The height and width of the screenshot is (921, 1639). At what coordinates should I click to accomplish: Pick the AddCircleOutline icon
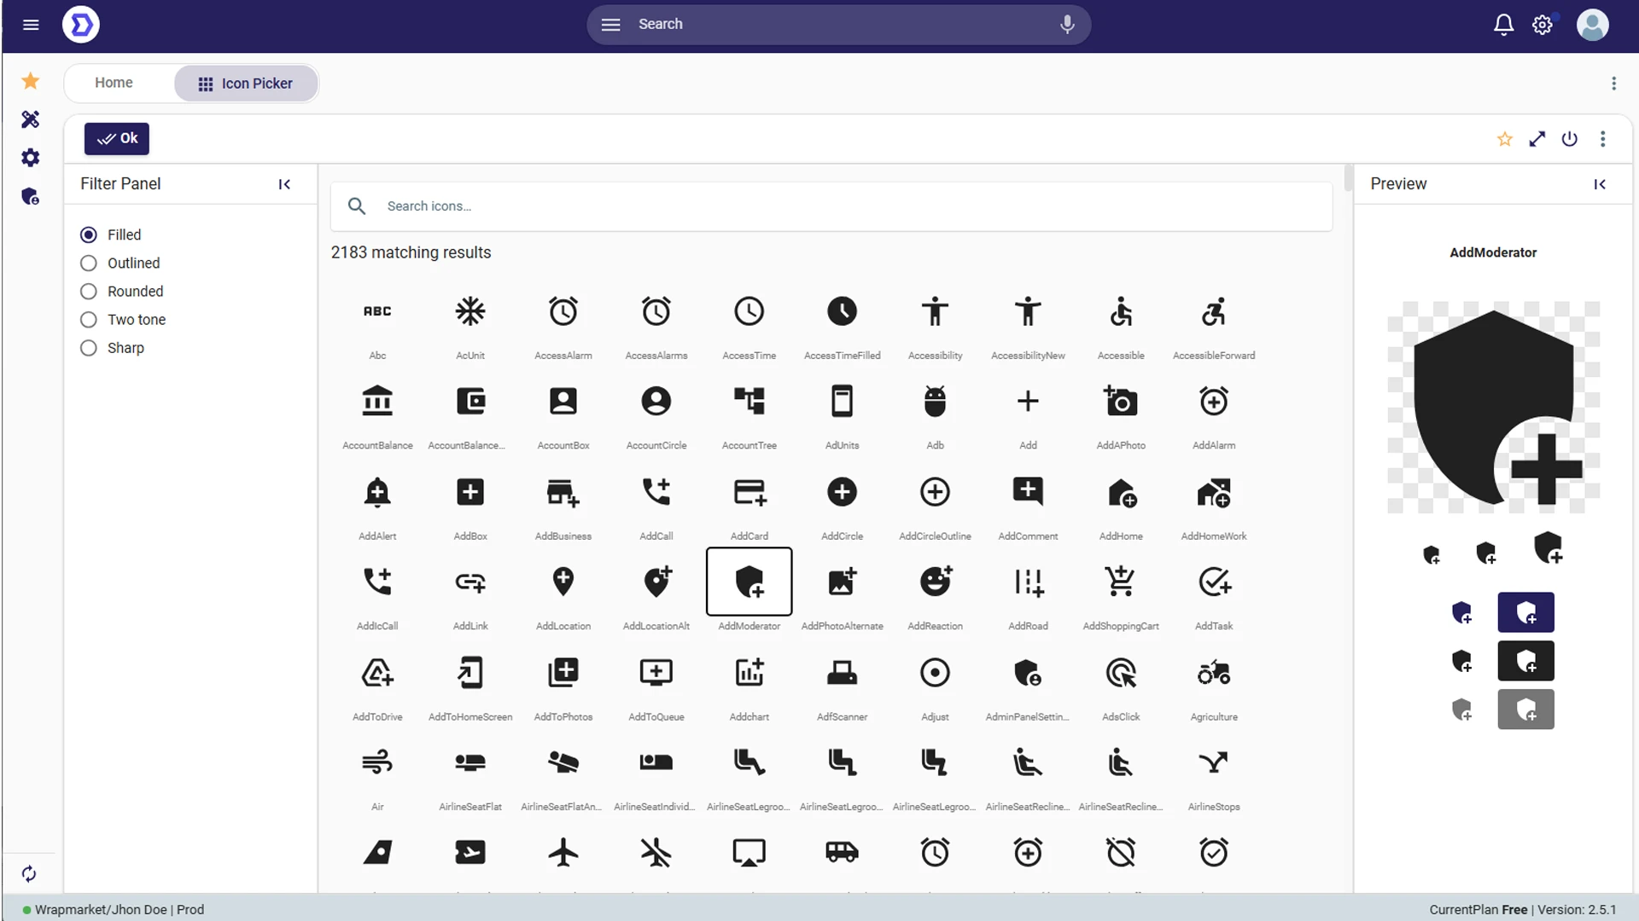935,492
